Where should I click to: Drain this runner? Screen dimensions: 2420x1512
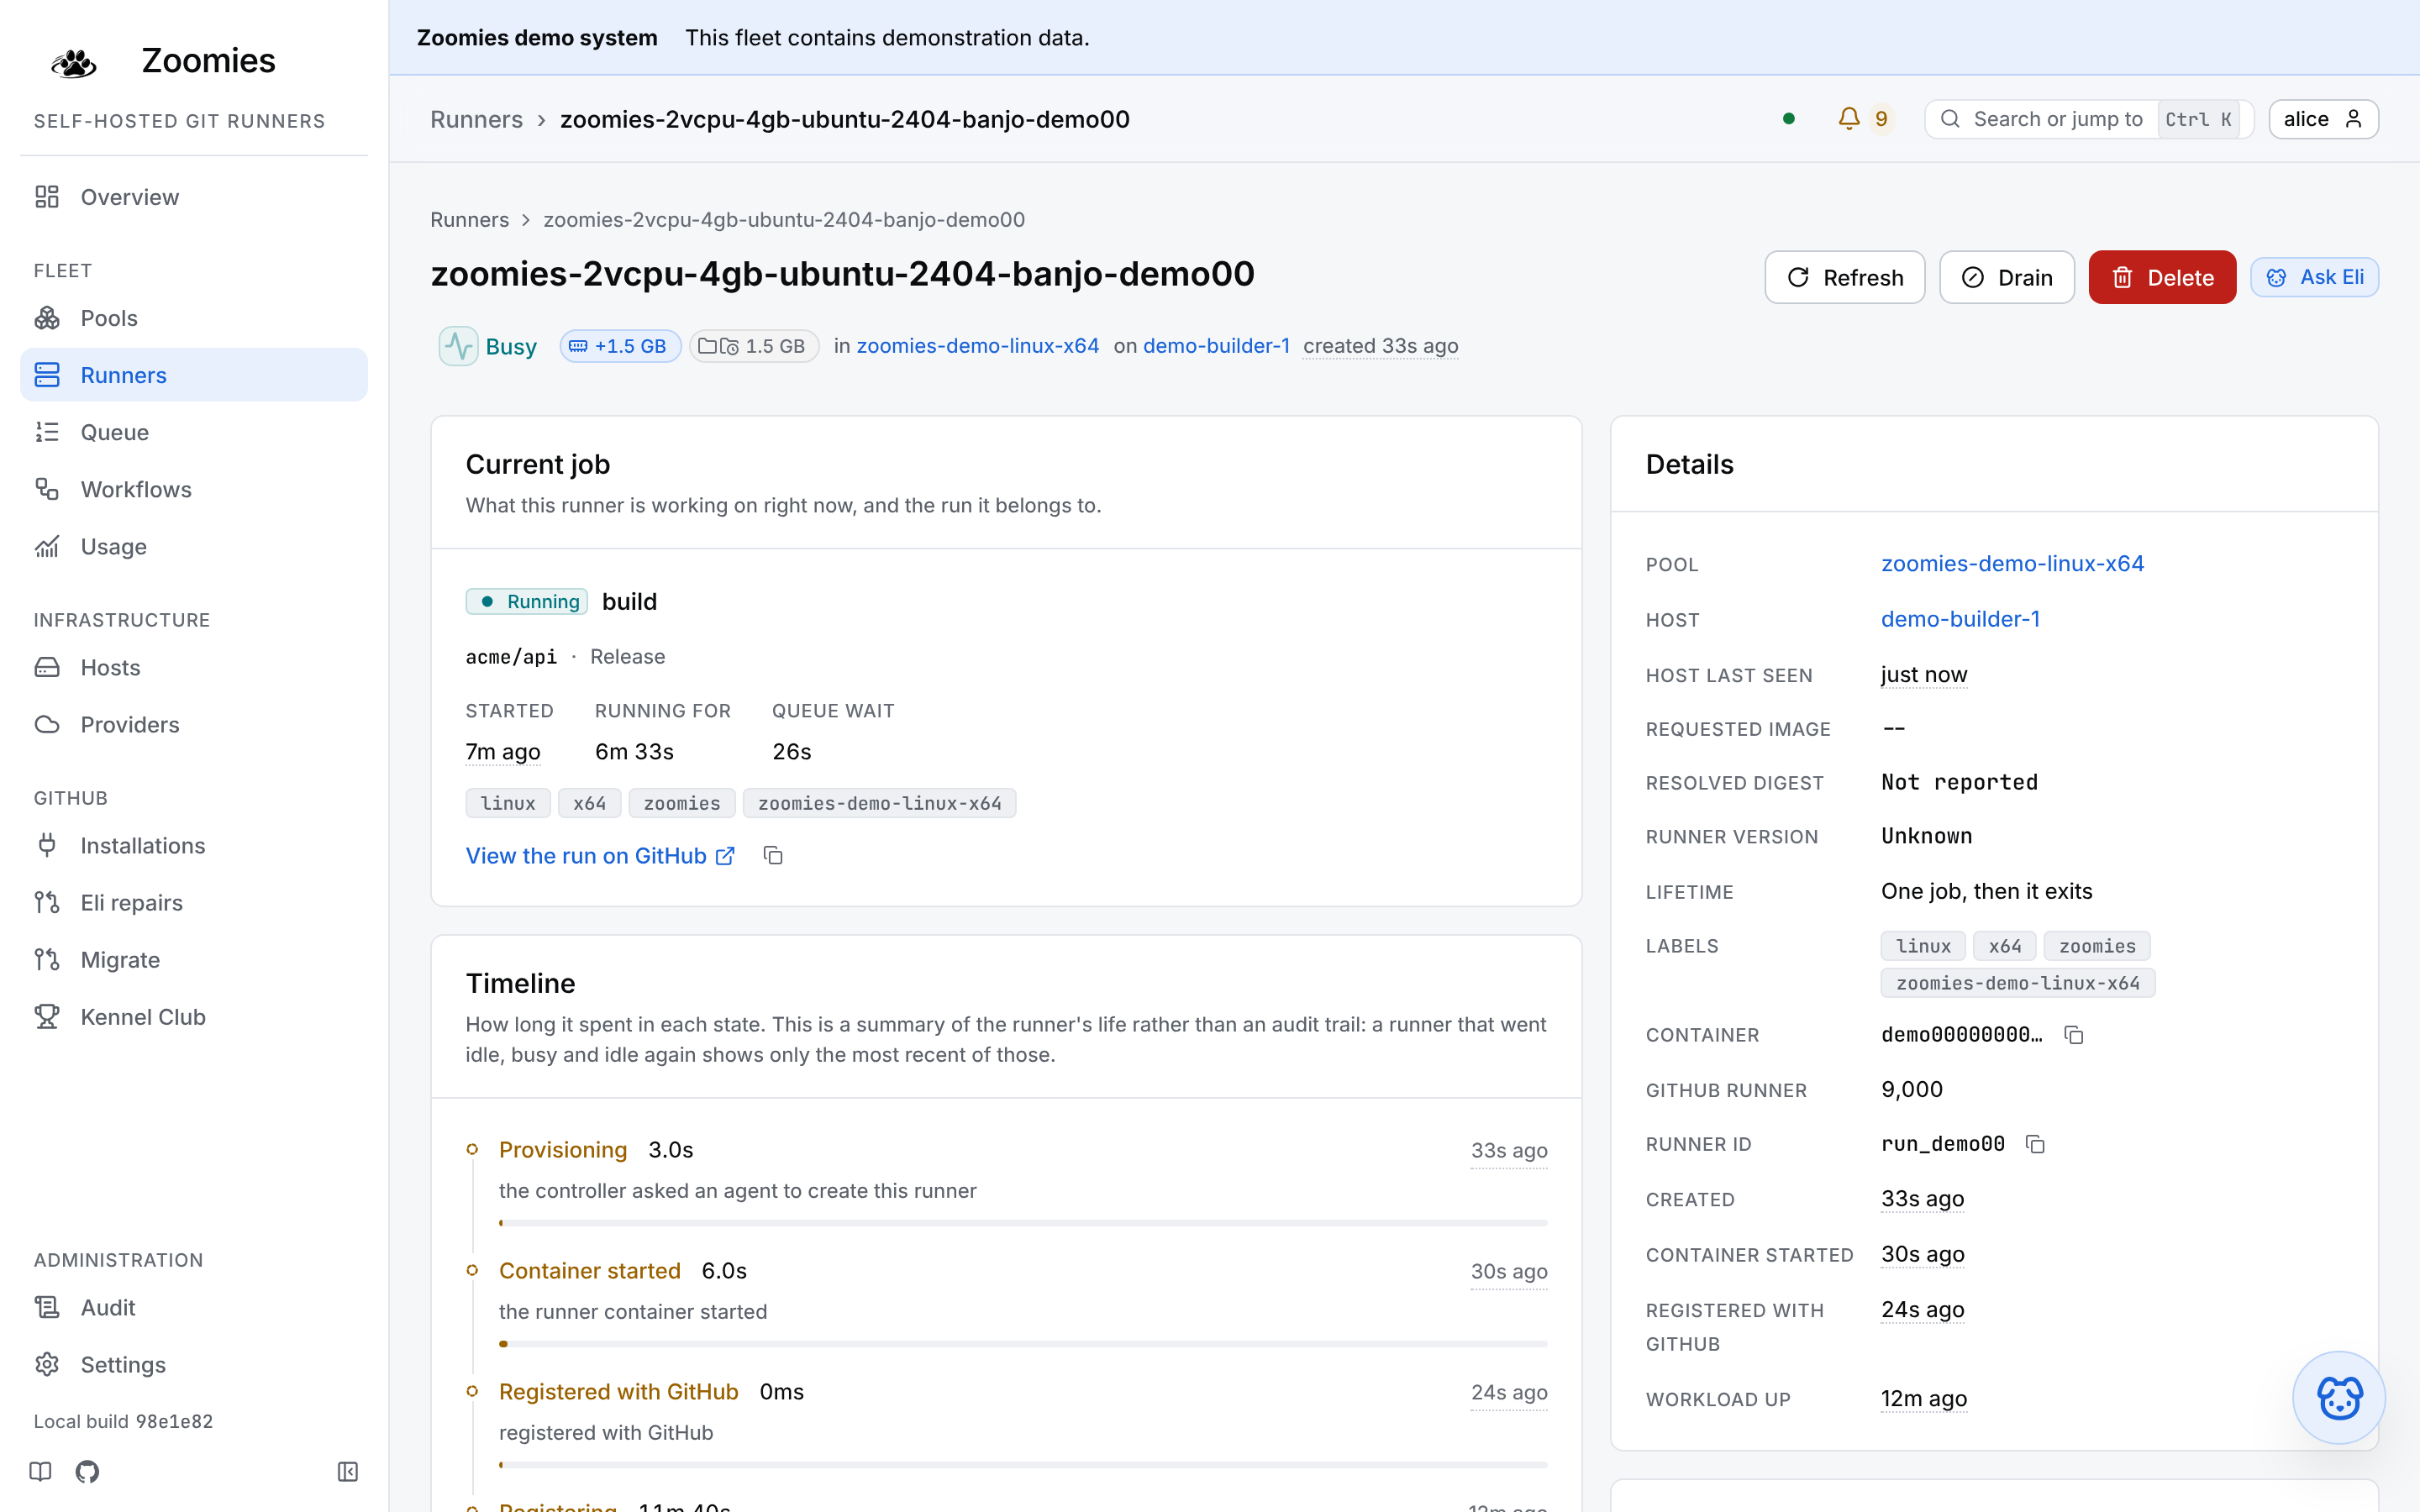(x=2007, y=277)
